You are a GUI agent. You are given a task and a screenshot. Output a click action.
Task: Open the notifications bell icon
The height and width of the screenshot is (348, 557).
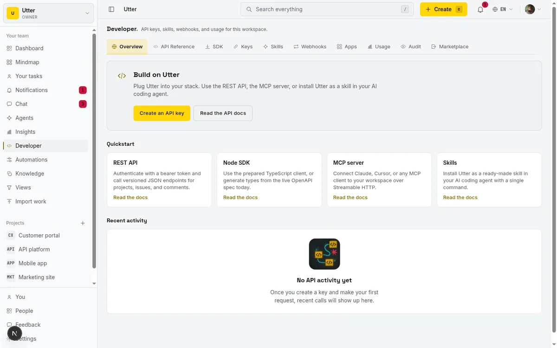(480, 9)
